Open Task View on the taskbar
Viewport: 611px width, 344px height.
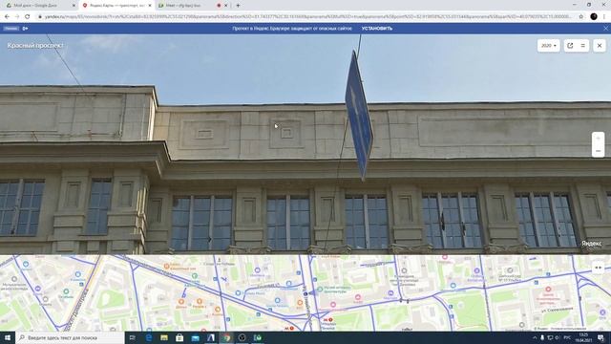[133, 337]
